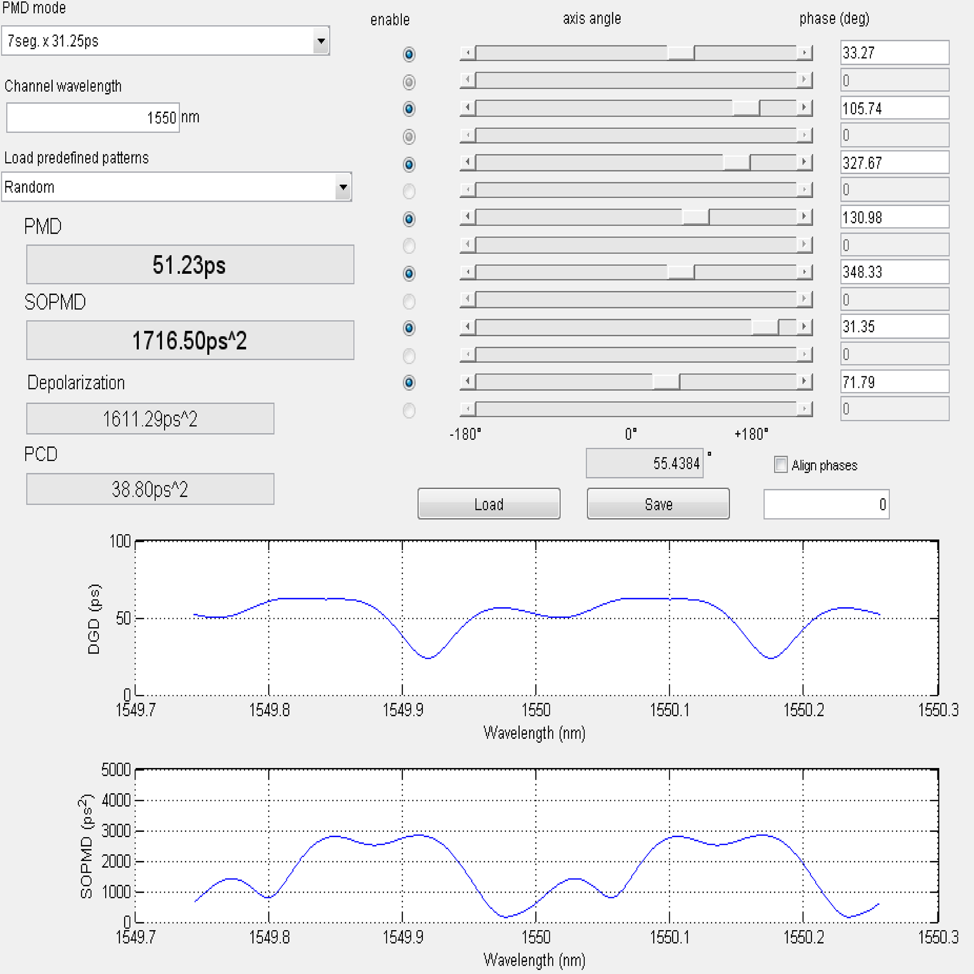Image resolution: width=974 pixels, height=974 pixels.
Task: Open the Load predefined patterns dropdown
Action: click(x=342, y=187)
